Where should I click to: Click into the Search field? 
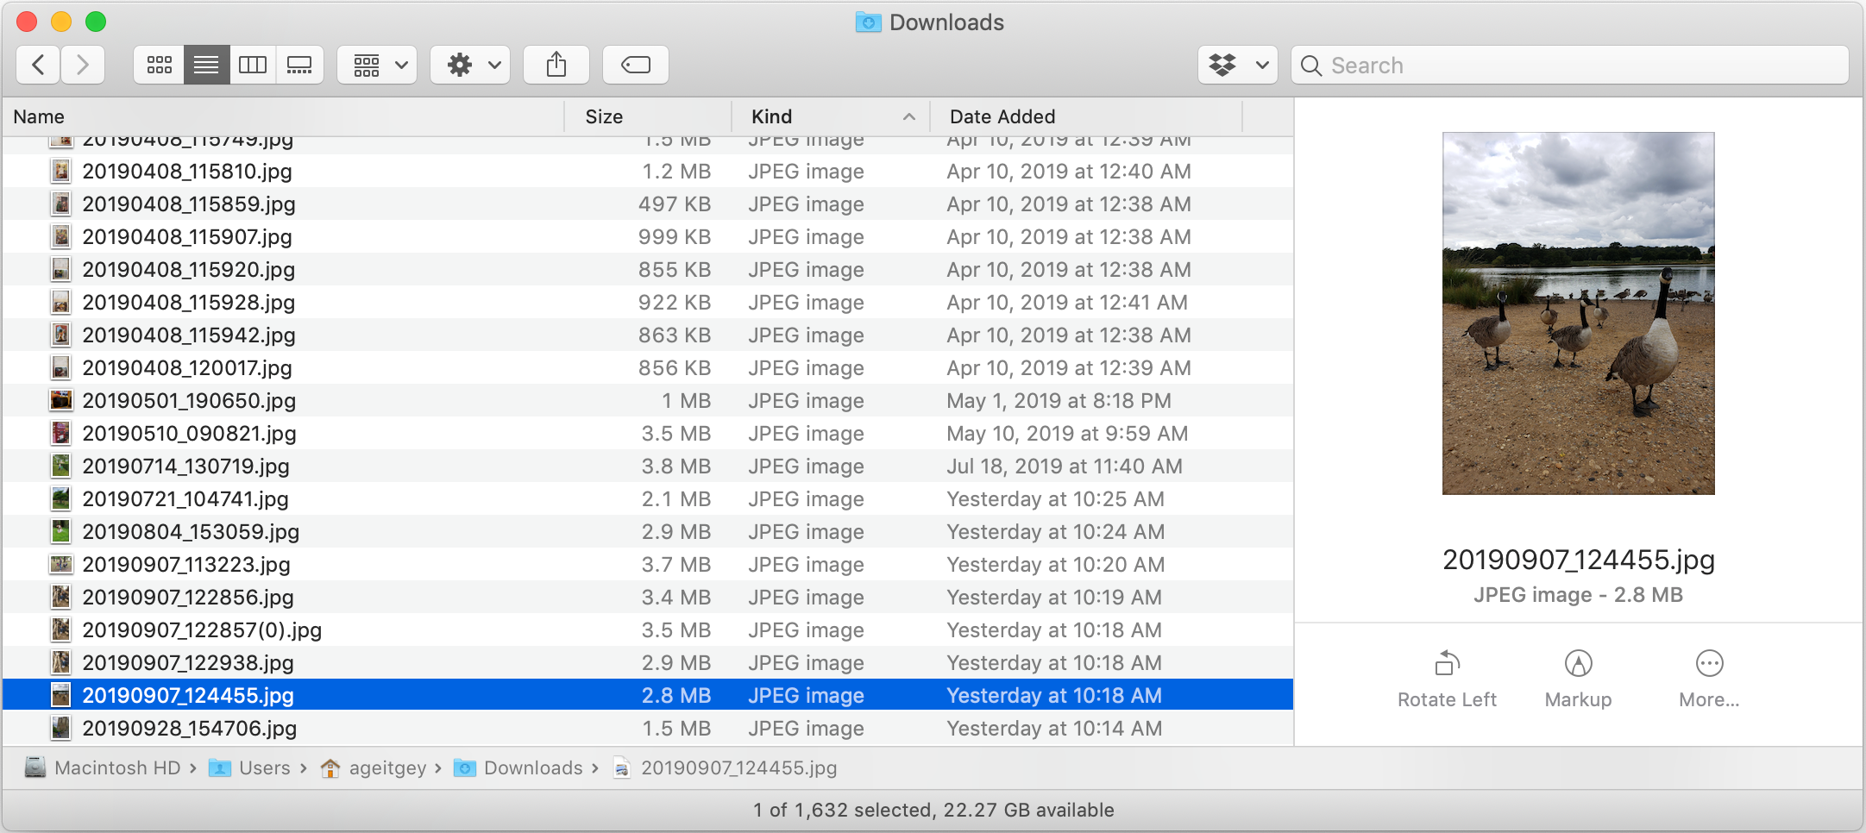[1570, 65]
